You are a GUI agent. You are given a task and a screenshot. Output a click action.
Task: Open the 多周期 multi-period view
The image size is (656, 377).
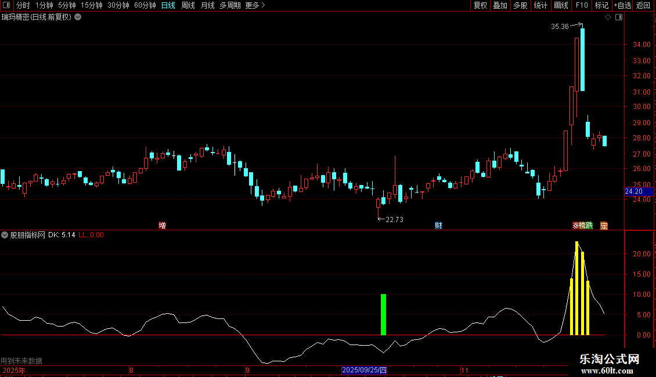coord(230,5)
